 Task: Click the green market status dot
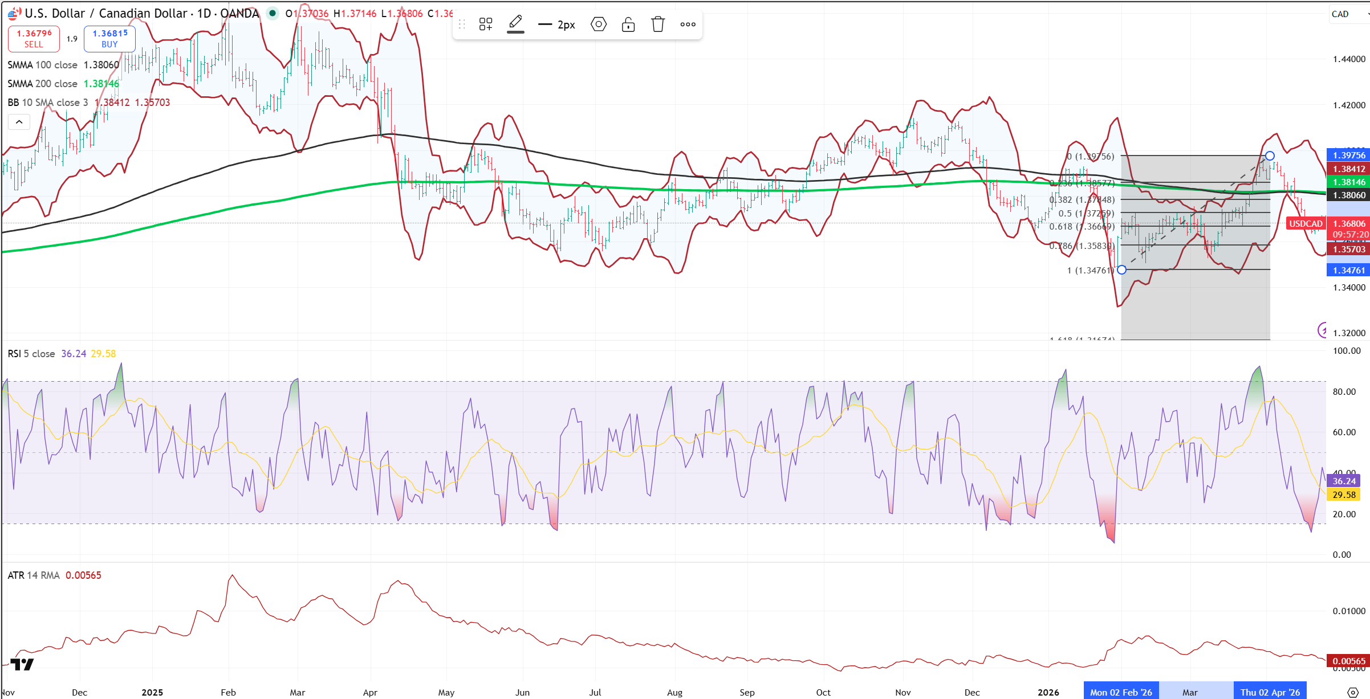coord(273,13)
